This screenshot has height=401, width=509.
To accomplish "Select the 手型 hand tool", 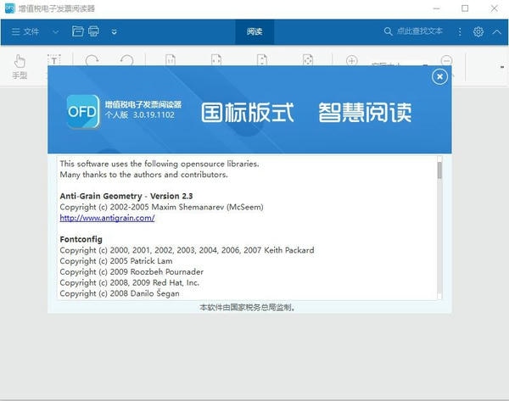I will point(20,68).
